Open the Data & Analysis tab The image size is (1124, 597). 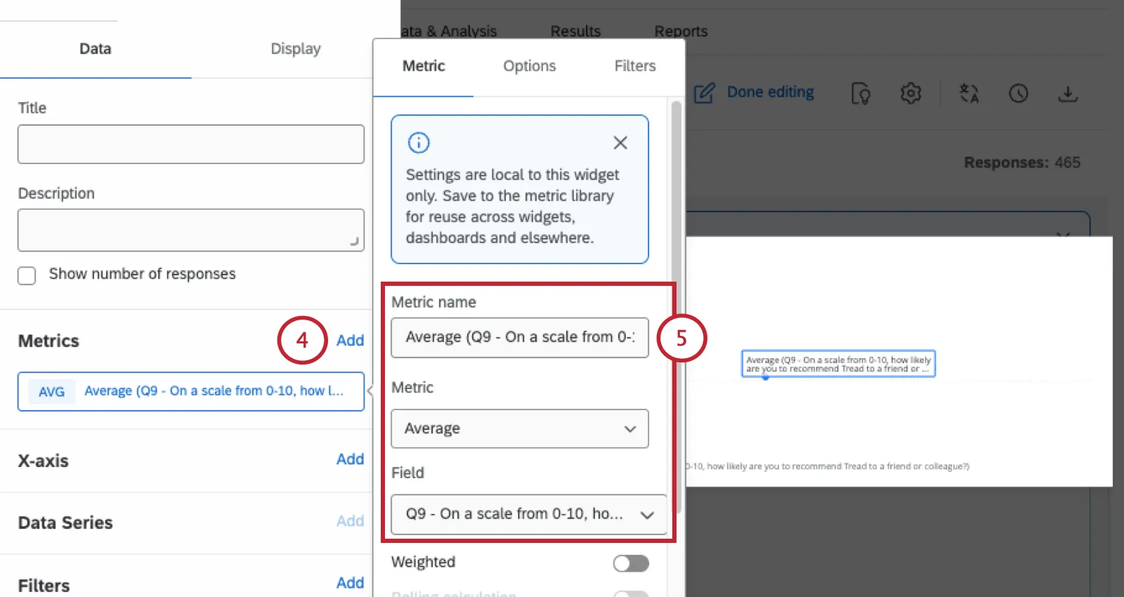[x=449, y=31]
